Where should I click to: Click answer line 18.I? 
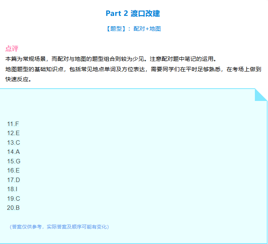pyautogui.click(x=12, y=189)
